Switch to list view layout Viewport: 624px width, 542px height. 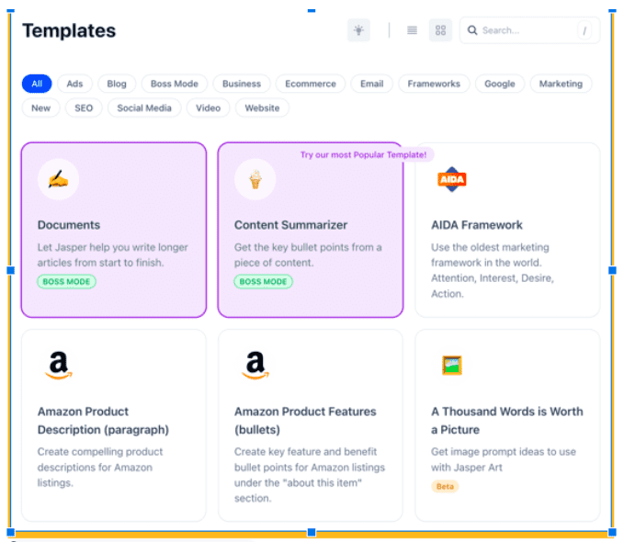[412, 30]
